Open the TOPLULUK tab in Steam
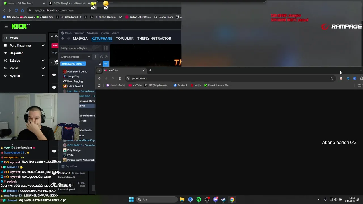This screenshot has width=363, height=204. pos(124,39)
